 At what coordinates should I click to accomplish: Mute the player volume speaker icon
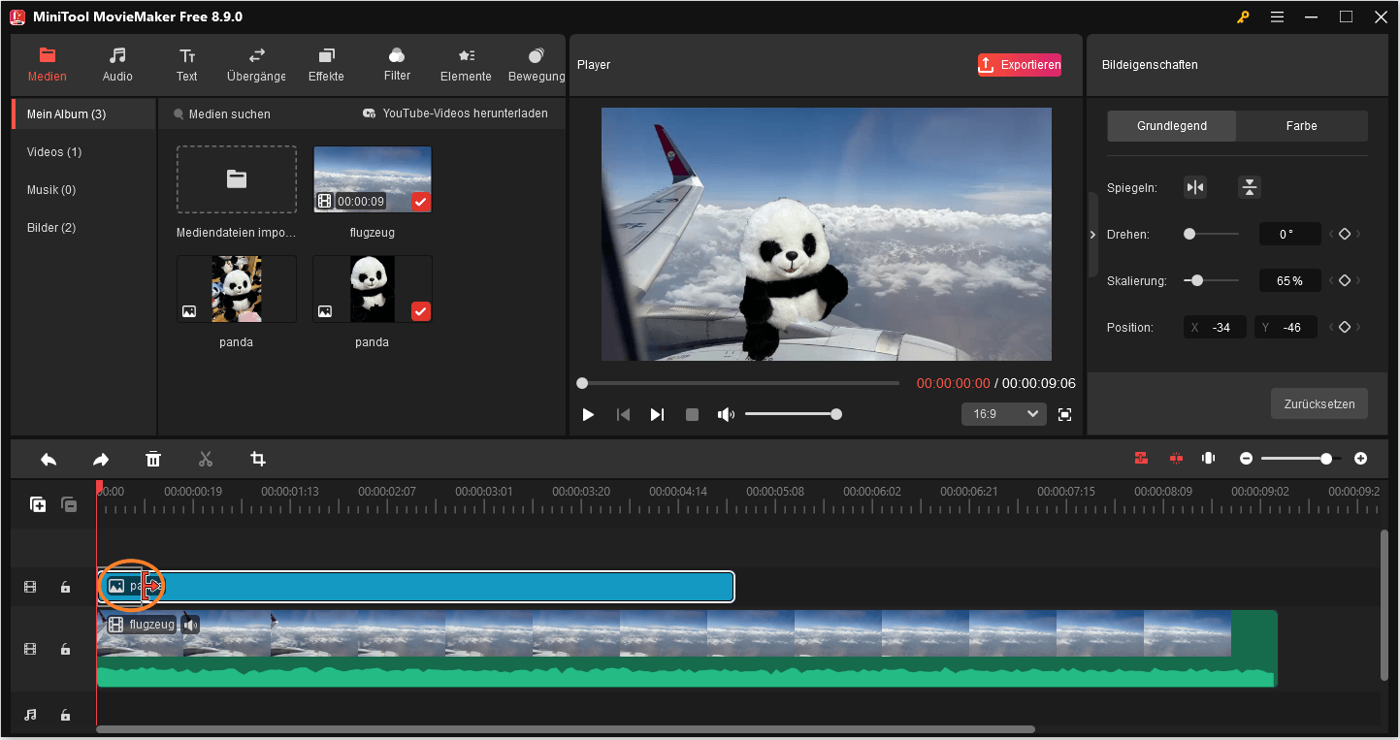(x=726, y=414)
